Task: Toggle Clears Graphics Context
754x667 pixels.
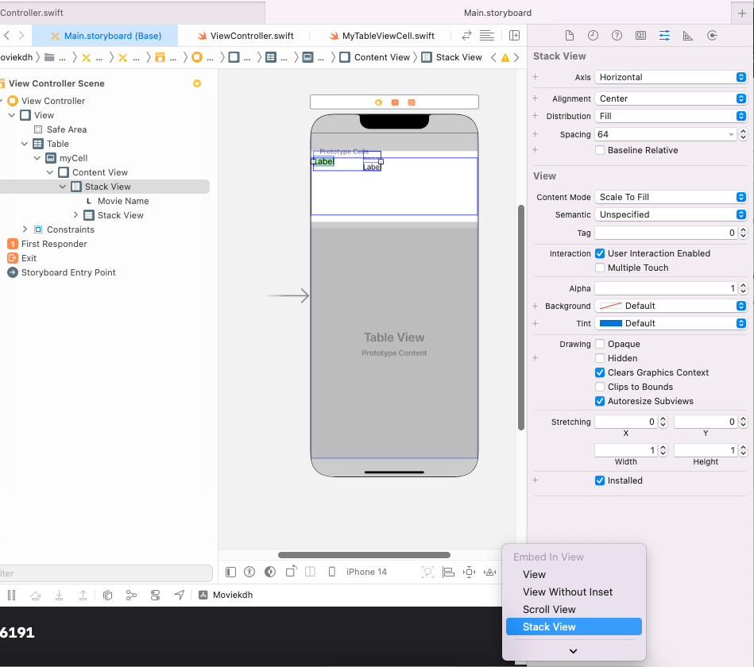Action: 600,372
